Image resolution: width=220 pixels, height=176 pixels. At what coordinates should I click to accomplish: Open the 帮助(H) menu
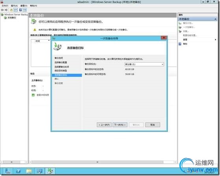point(34,6)
